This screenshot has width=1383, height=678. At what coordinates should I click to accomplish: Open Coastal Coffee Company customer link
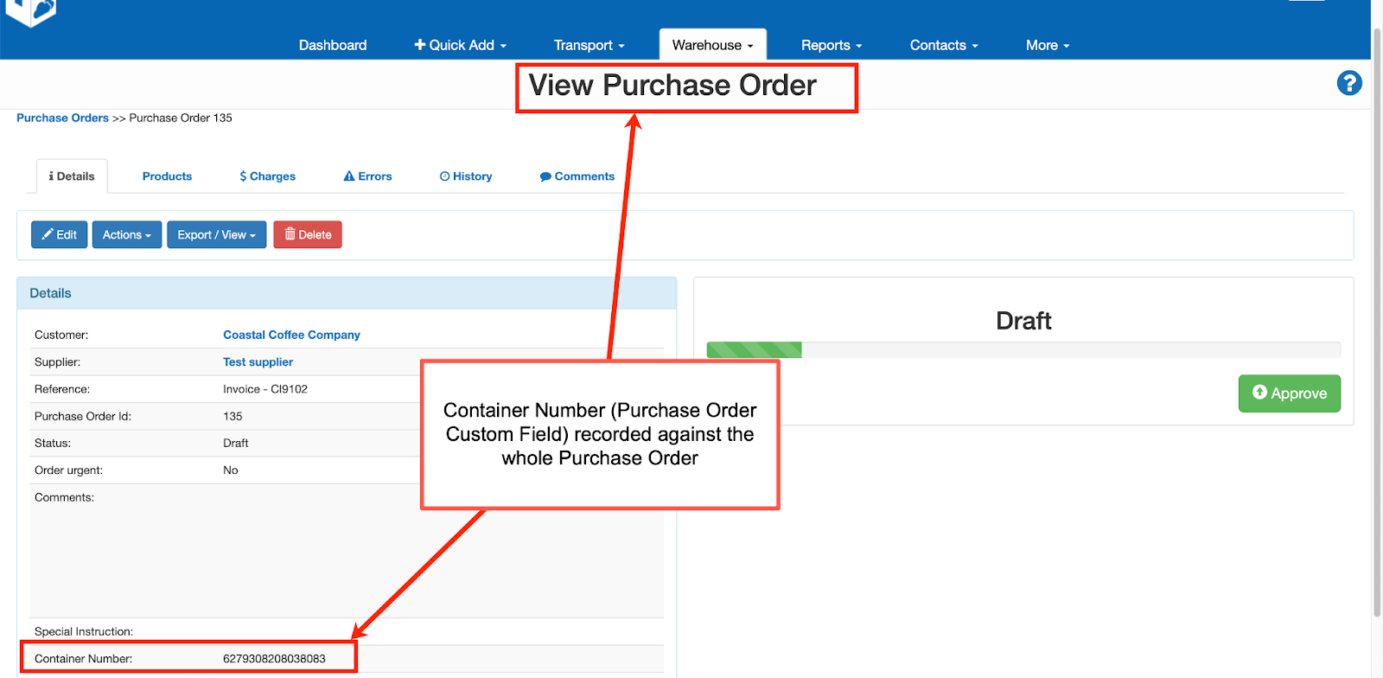tap(291, 335)
